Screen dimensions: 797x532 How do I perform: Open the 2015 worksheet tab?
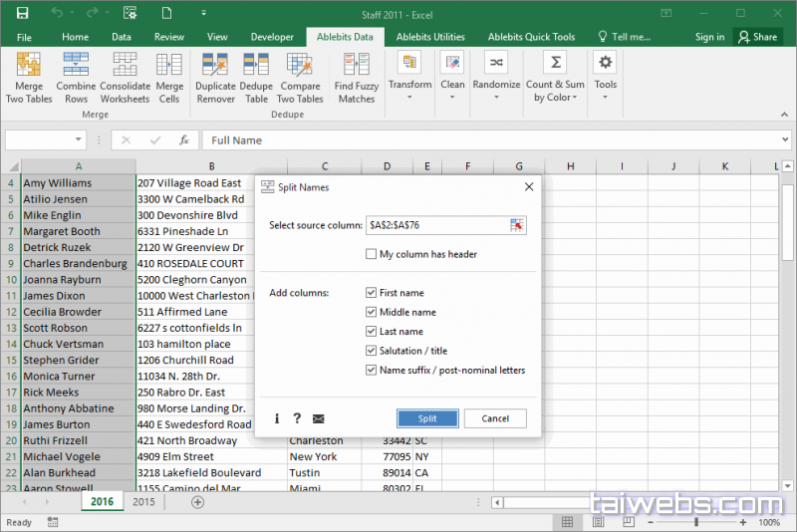coord(143,502)
